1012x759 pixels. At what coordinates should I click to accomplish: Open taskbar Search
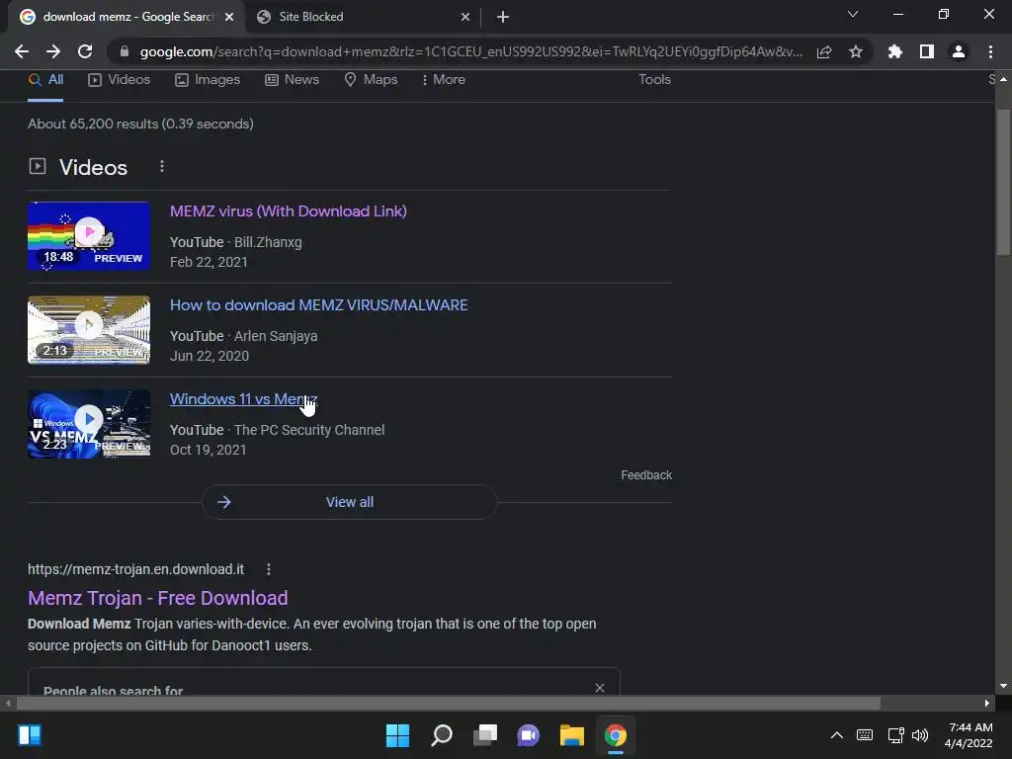(442, 735)
